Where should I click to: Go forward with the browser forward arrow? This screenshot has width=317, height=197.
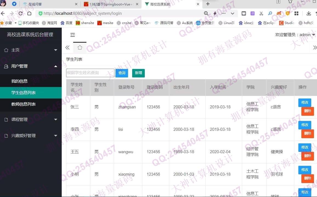pos(12,13)
